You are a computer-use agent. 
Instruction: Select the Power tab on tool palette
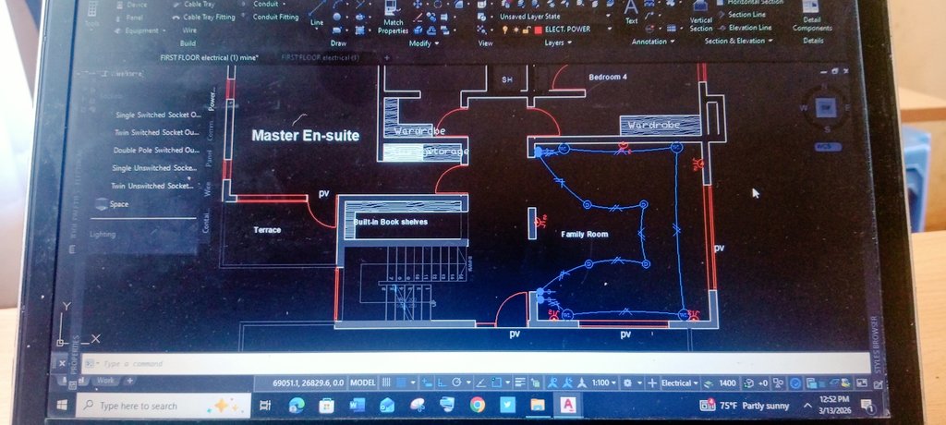[x=212, y=99]
